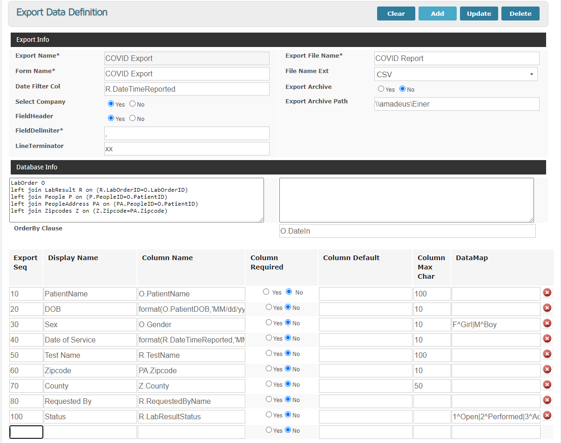The image size is (561, 443).
Task: Edit the FieldDelimiter input
Action: tap(187, 133)
